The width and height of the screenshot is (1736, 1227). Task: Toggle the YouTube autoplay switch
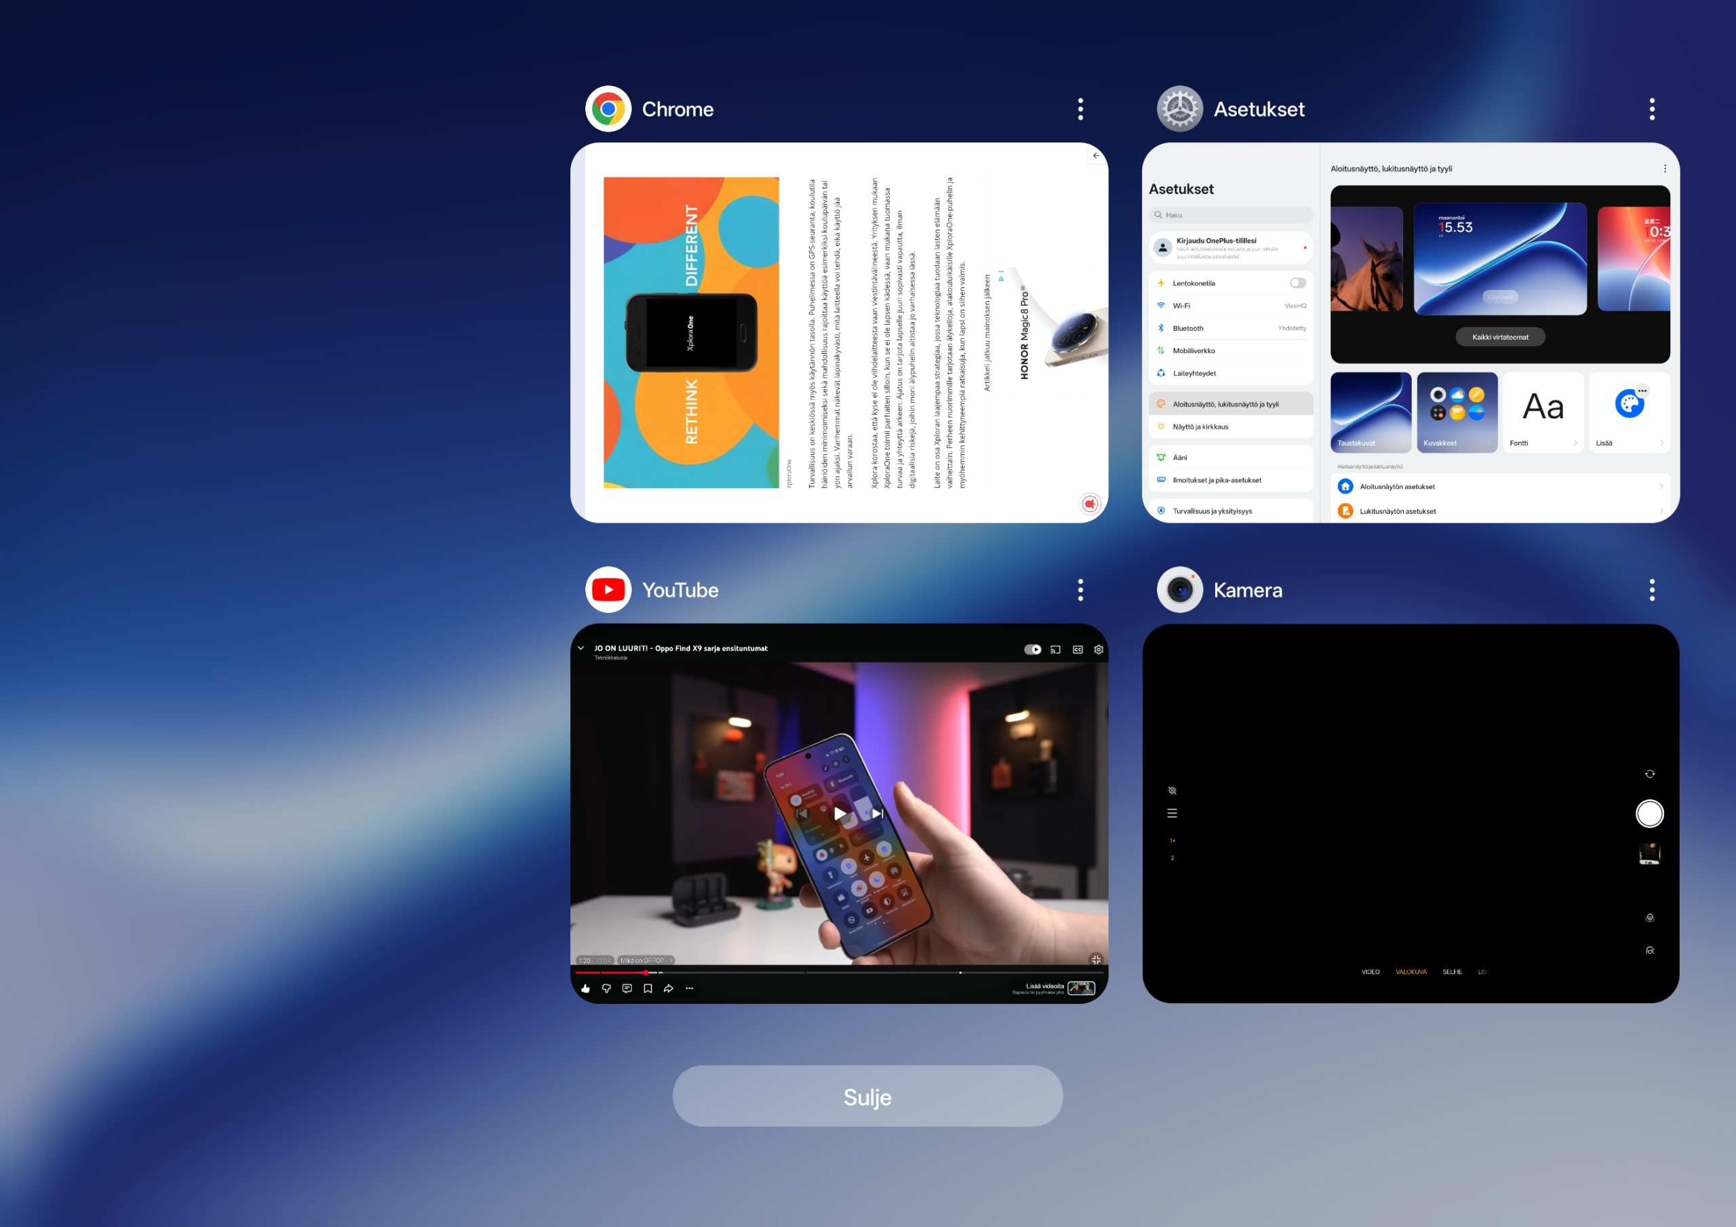[x=1033, y=649]
